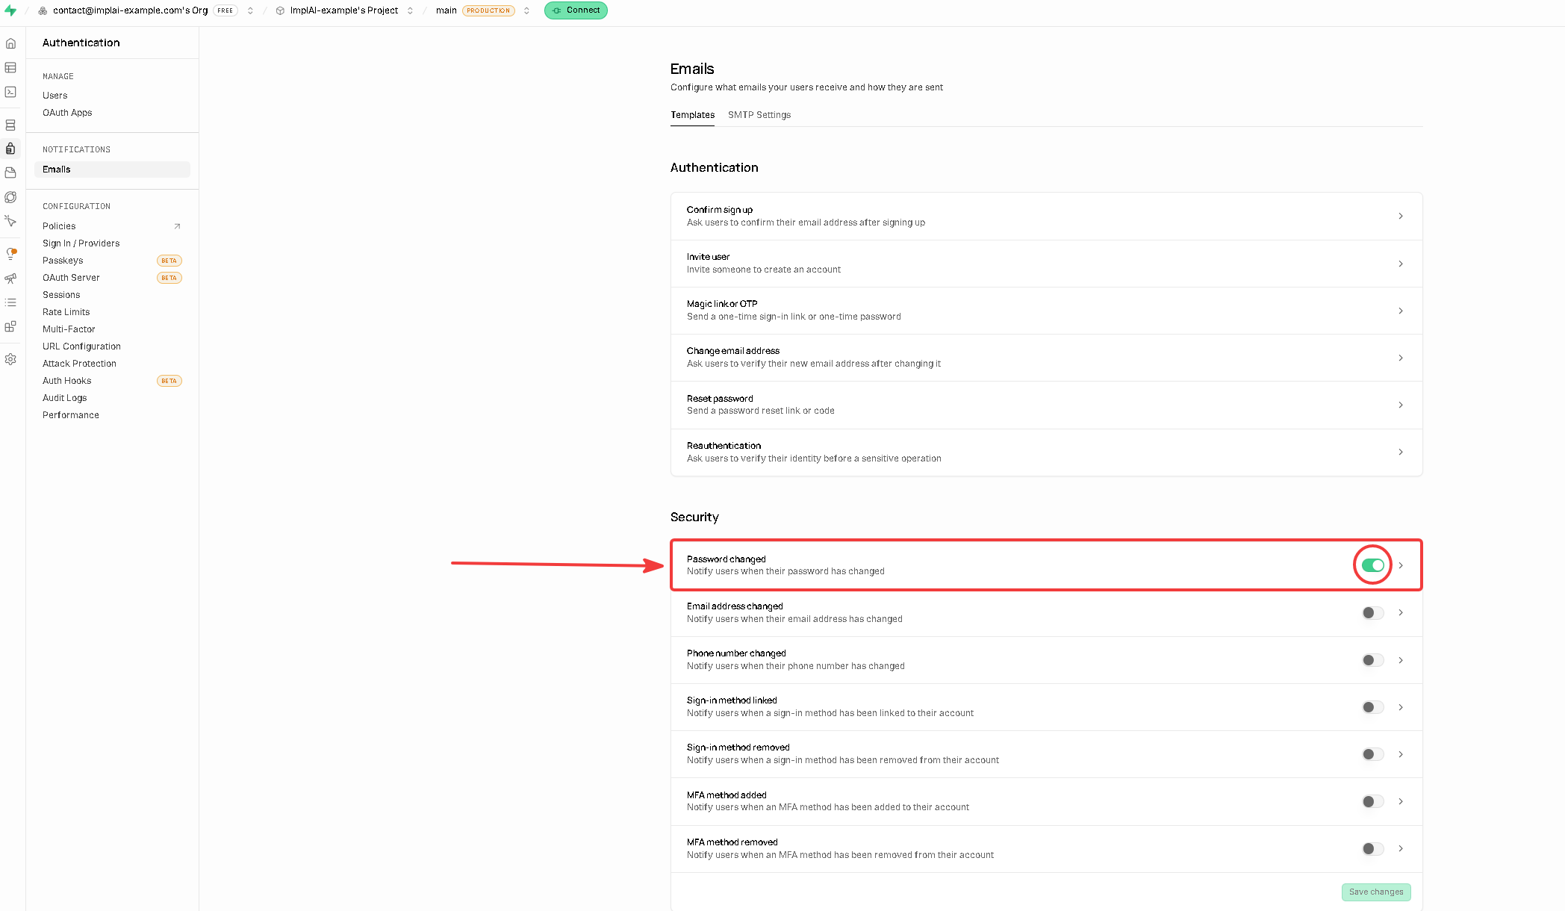Click the Connect button
The height and width of the screenshot is (911, 1565).
click(576, 10)
